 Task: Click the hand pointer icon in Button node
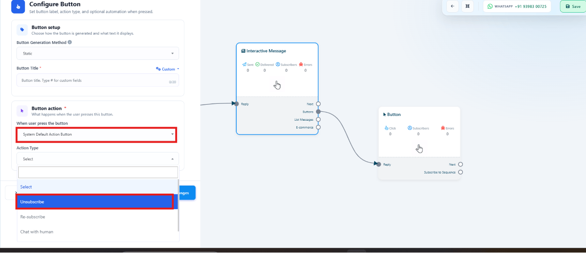click(420, 149)
